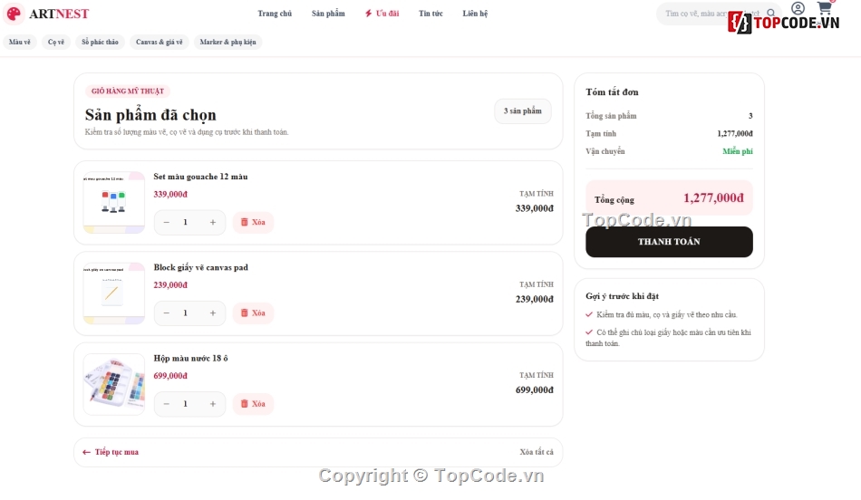
Task: Go to Trang chủ in navigation
Action: tap(275, 14)
